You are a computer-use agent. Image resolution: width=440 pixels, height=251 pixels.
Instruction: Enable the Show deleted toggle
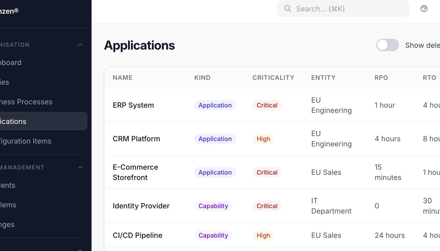pos(387,45)
